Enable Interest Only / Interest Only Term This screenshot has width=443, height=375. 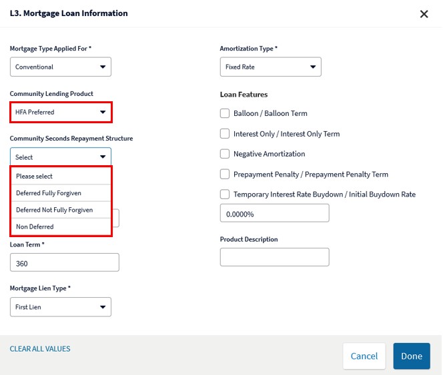pyautogui.click(x=225, y=134)
